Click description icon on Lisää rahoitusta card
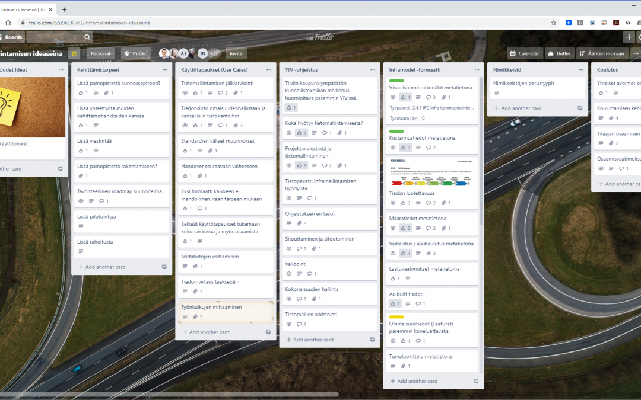This screenshot has width=641, height=400. click(x=81, y=251)
